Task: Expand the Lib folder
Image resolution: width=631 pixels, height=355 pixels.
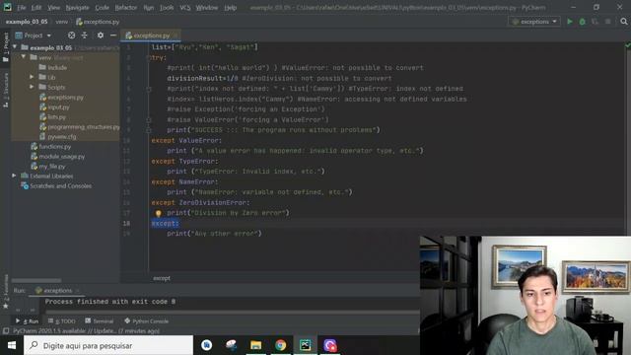Action: [32, 77]
